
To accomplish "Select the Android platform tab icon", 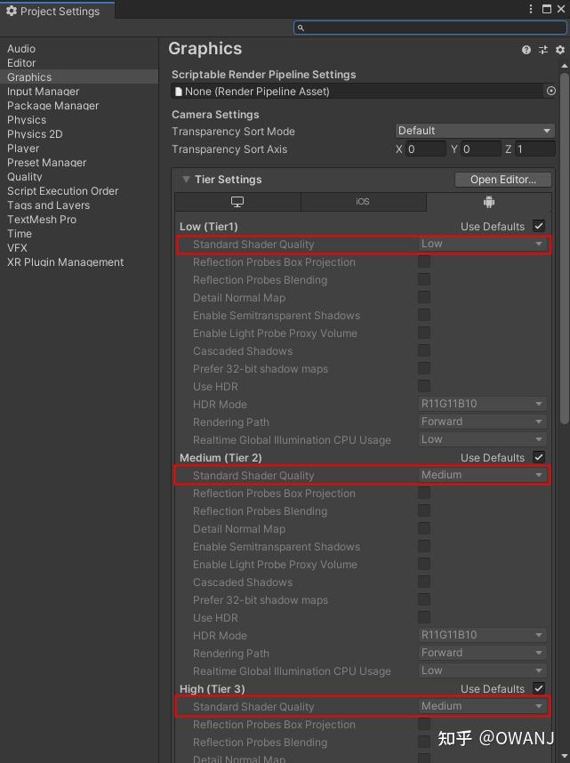I will [x=489, y=202].
